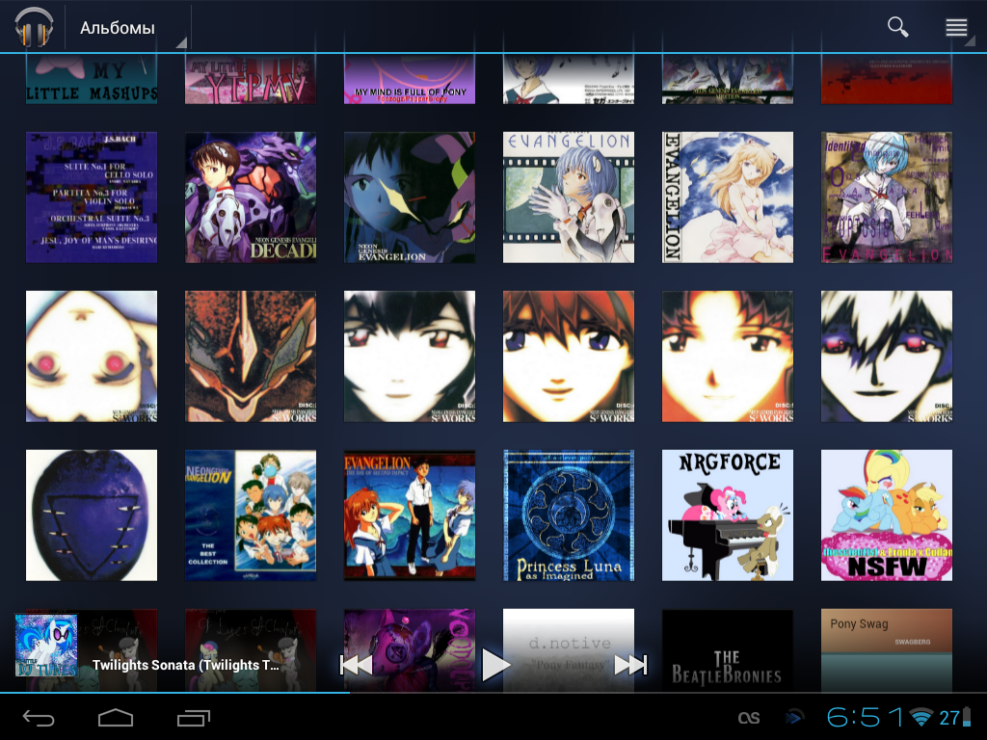Image resolution: width=987 pixels, height=740 pixels.
Task: Open the Evangelion Day of Second Impact album
Action: click(x=410, y=515)
